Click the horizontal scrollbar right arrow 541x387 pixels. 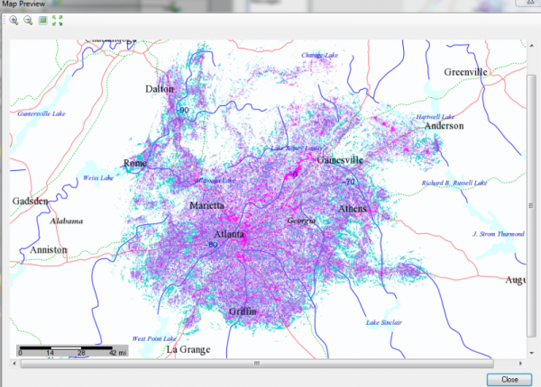520,364
